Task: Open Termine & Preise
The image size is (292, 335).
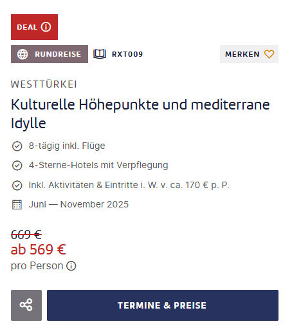Action: [163, 305]
